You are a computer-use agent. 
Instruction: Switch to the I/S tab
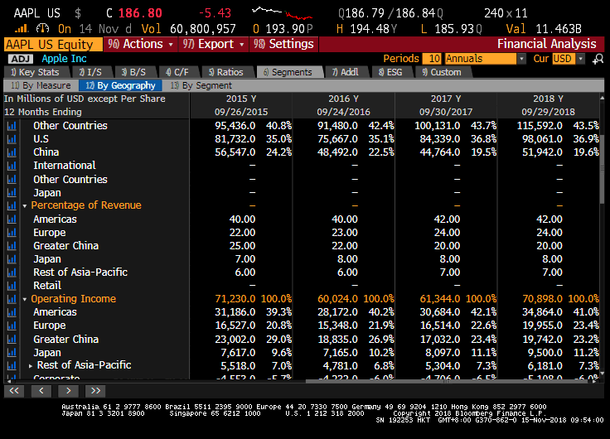[x=91, y=72]
